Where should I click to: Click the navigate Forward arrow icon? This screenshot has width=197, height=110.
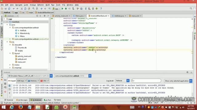click(x=45, y=9)
